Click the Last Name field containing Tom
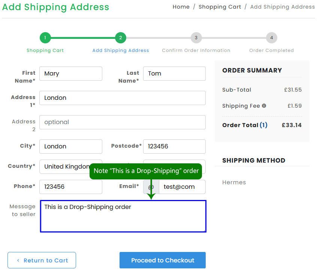Viewport: 317px width, 271px height. (x=174, y=74)
